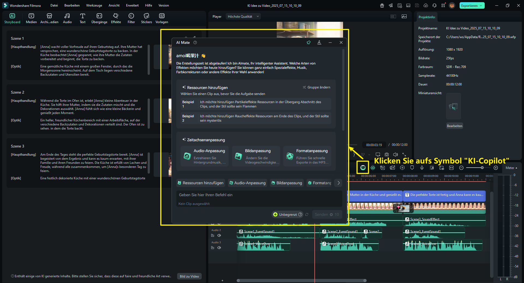The image size is (524, 283).
Task: Mute the Audio 3 track speaker
Action: tap(219, 248)
